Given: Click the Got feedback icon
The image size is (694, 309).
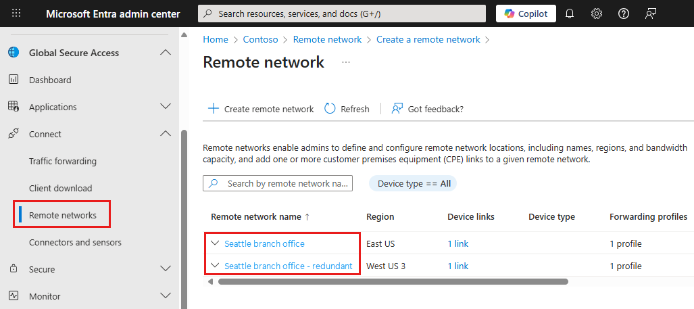Looking at the screenshot, I should point(397,109).
